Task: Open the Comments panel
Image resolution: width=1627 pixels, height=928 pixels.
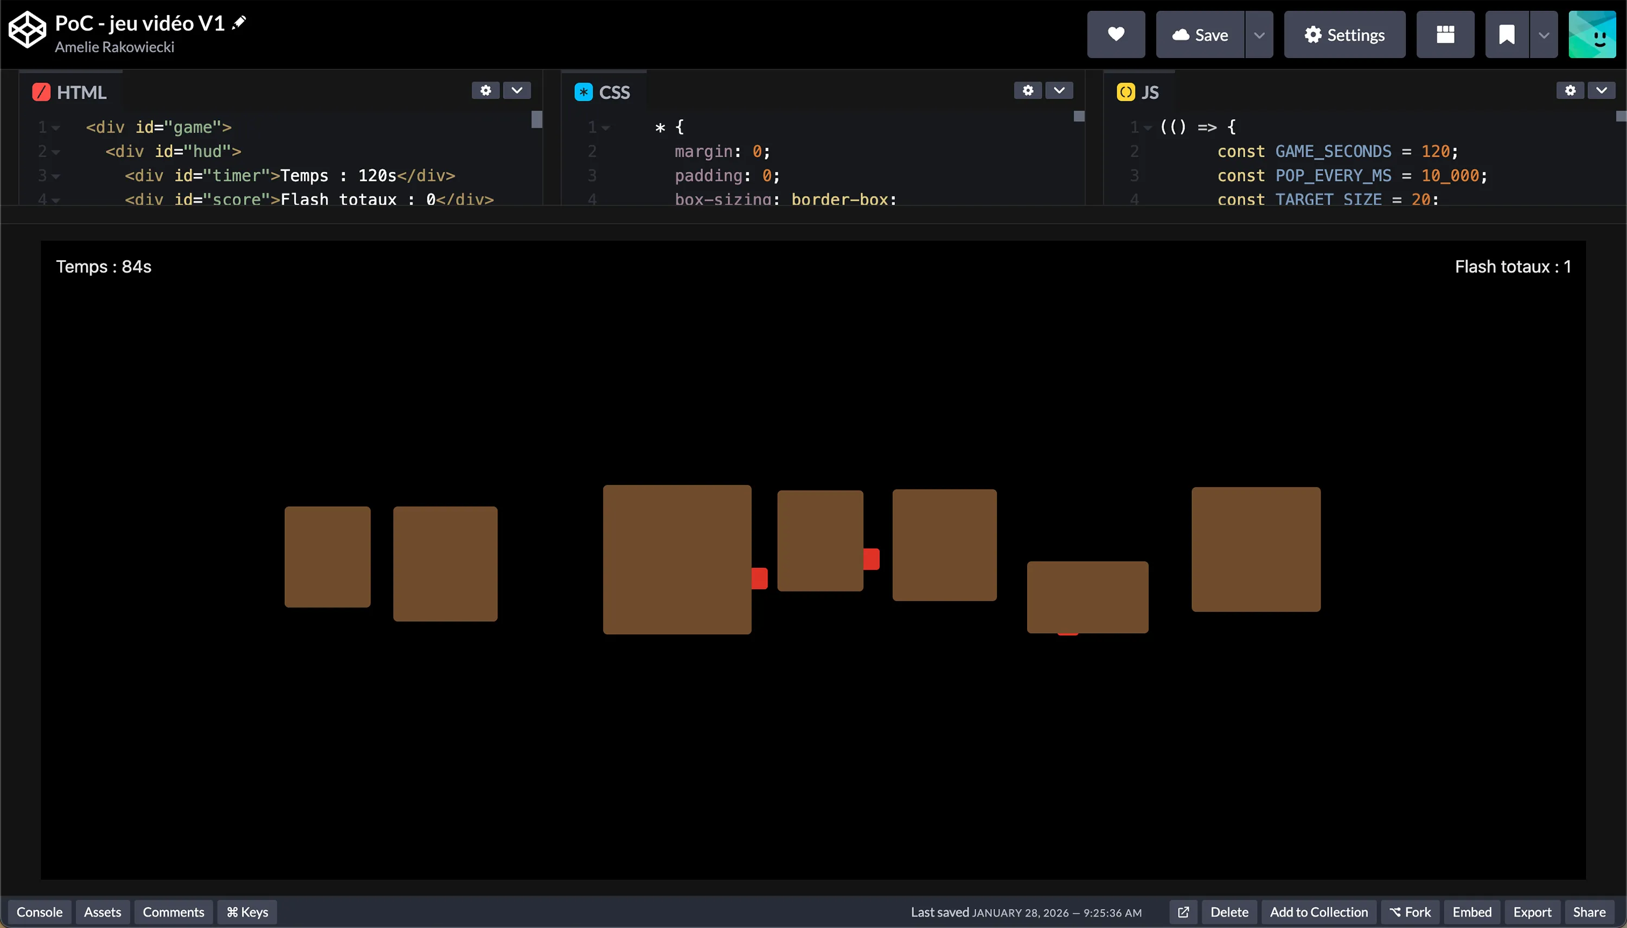Action: [x=174, y=912]
